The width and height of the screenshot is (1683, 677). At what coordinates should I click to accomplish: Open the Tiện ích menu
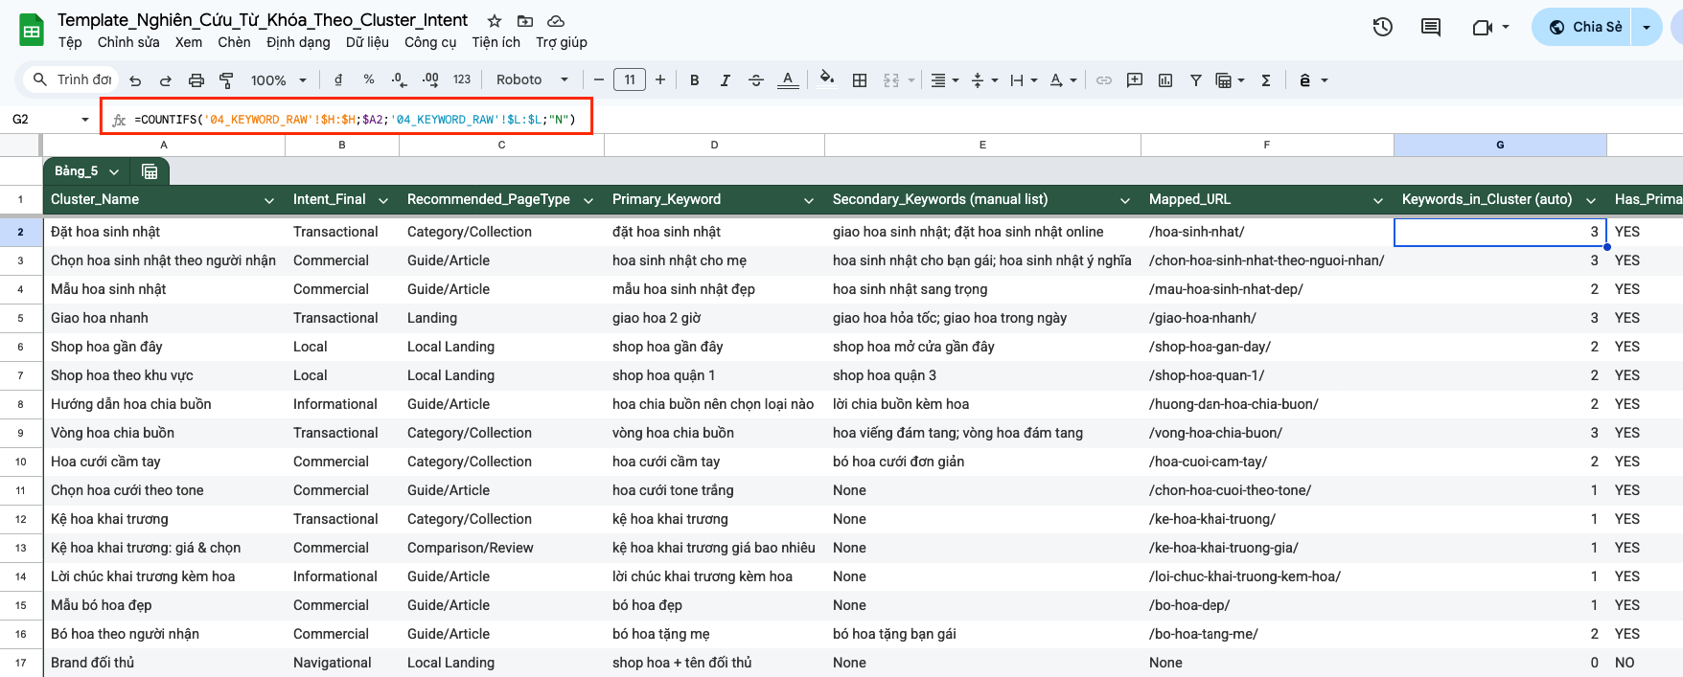coord(496,42)
